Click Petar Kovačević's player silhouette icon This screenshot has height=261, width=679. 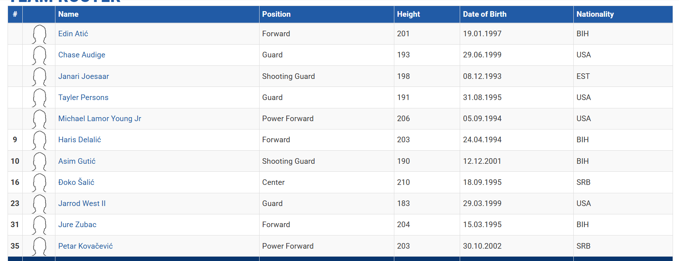click(x=39, y=246)
